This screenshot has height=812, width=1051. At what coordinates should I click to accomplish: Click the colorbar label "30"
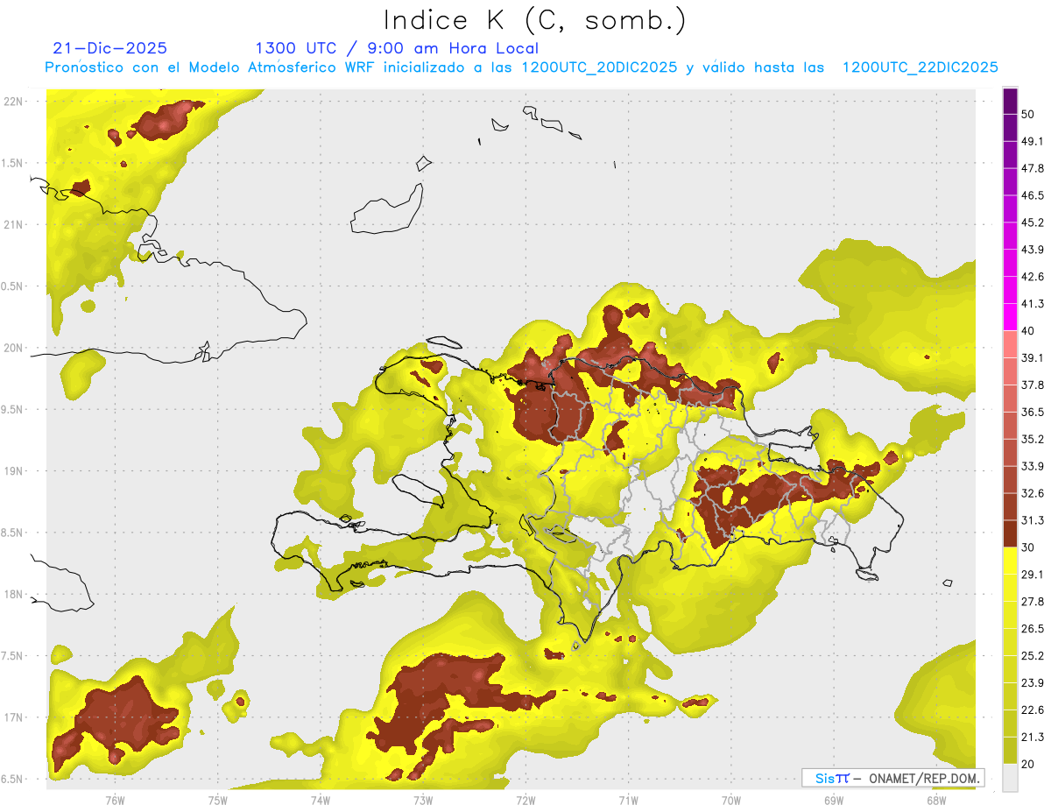pos(1027,547)
